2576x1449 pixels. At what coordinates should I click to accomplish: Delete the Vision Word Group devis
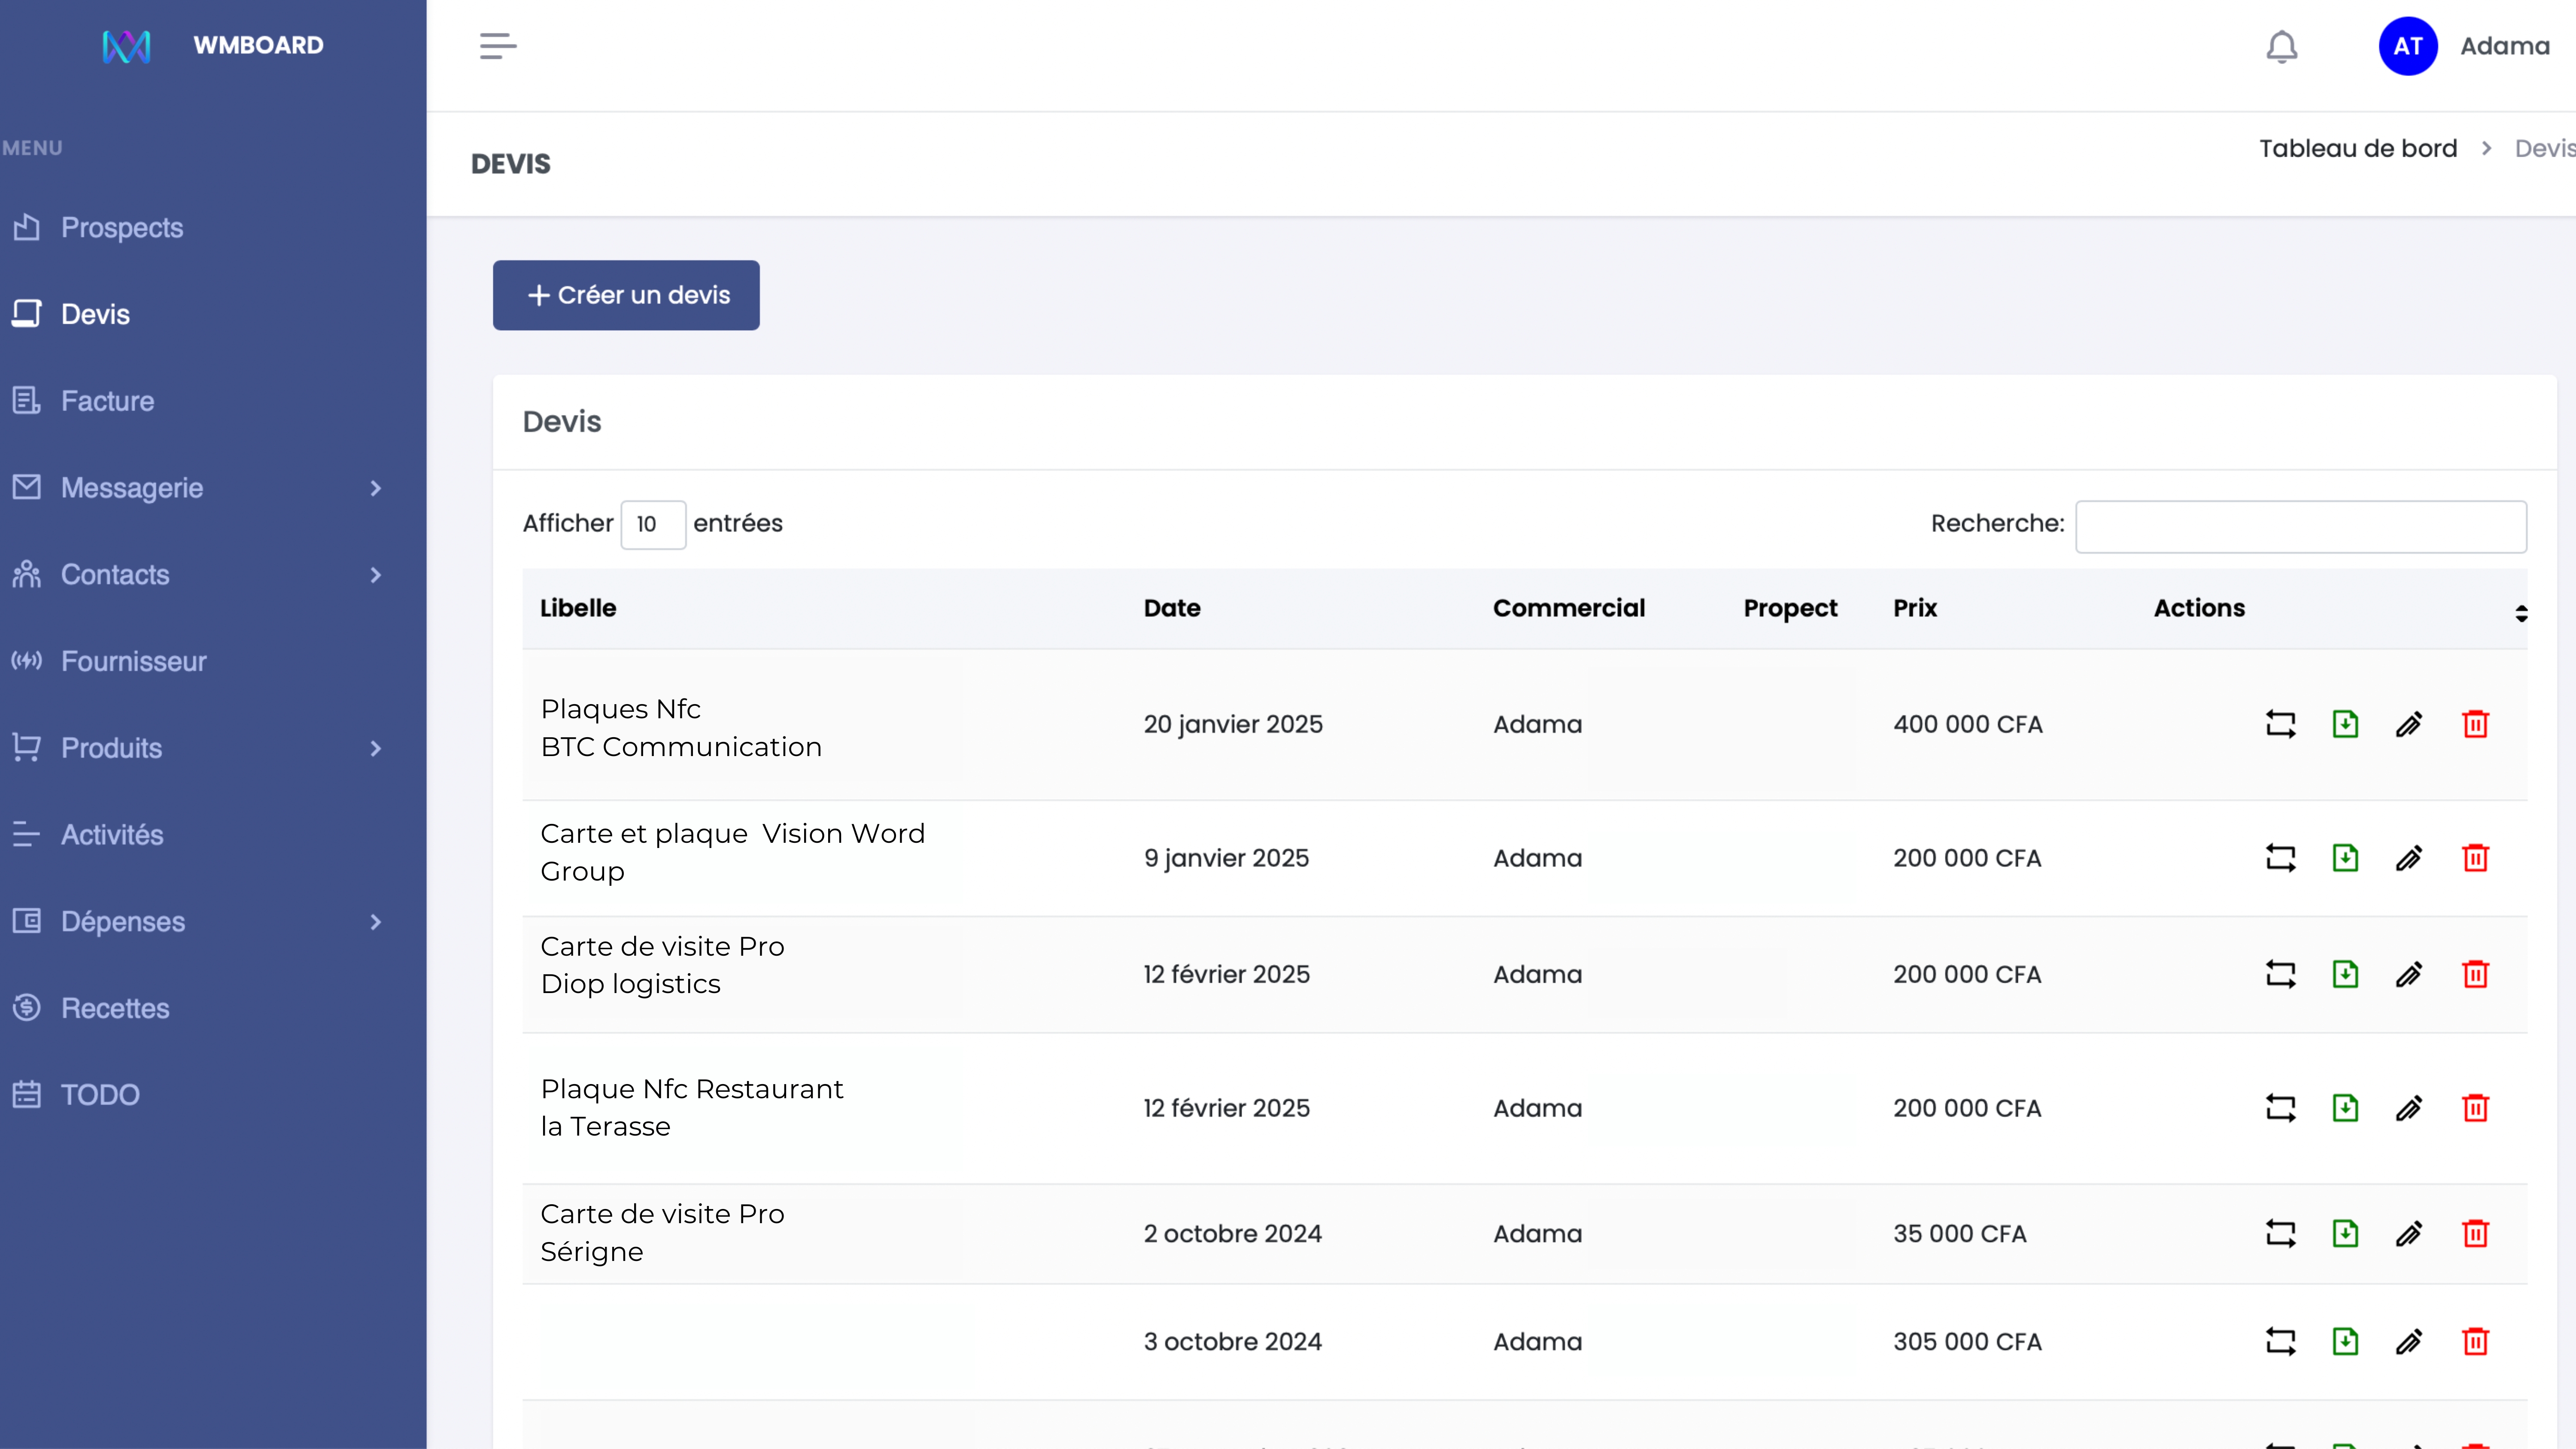[2475, 858]
